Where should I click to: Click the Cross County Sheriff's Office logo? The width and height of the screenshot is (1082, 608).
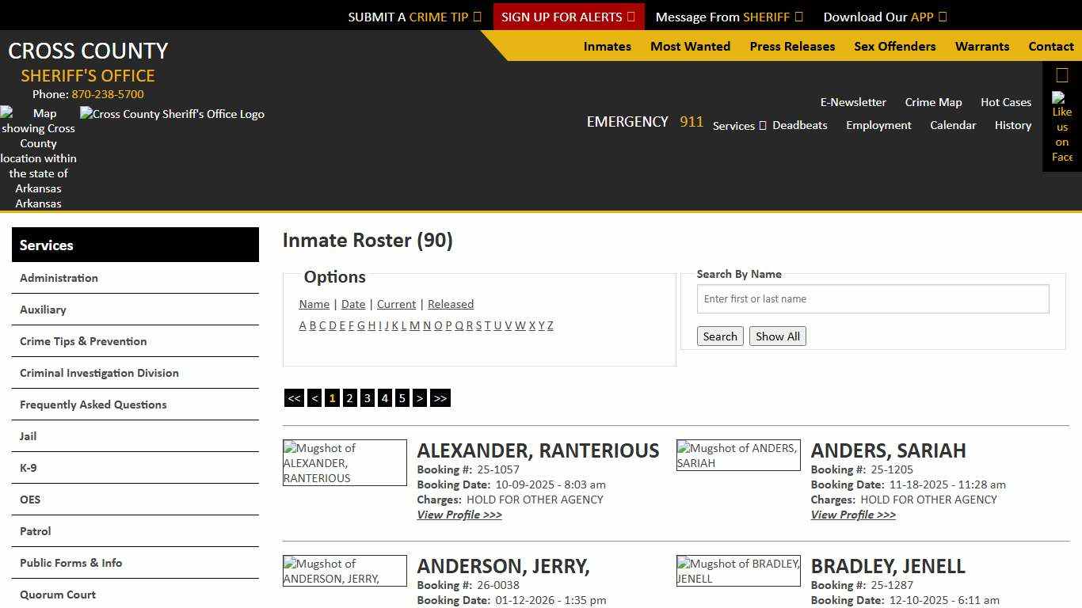[x=172, y=114]
